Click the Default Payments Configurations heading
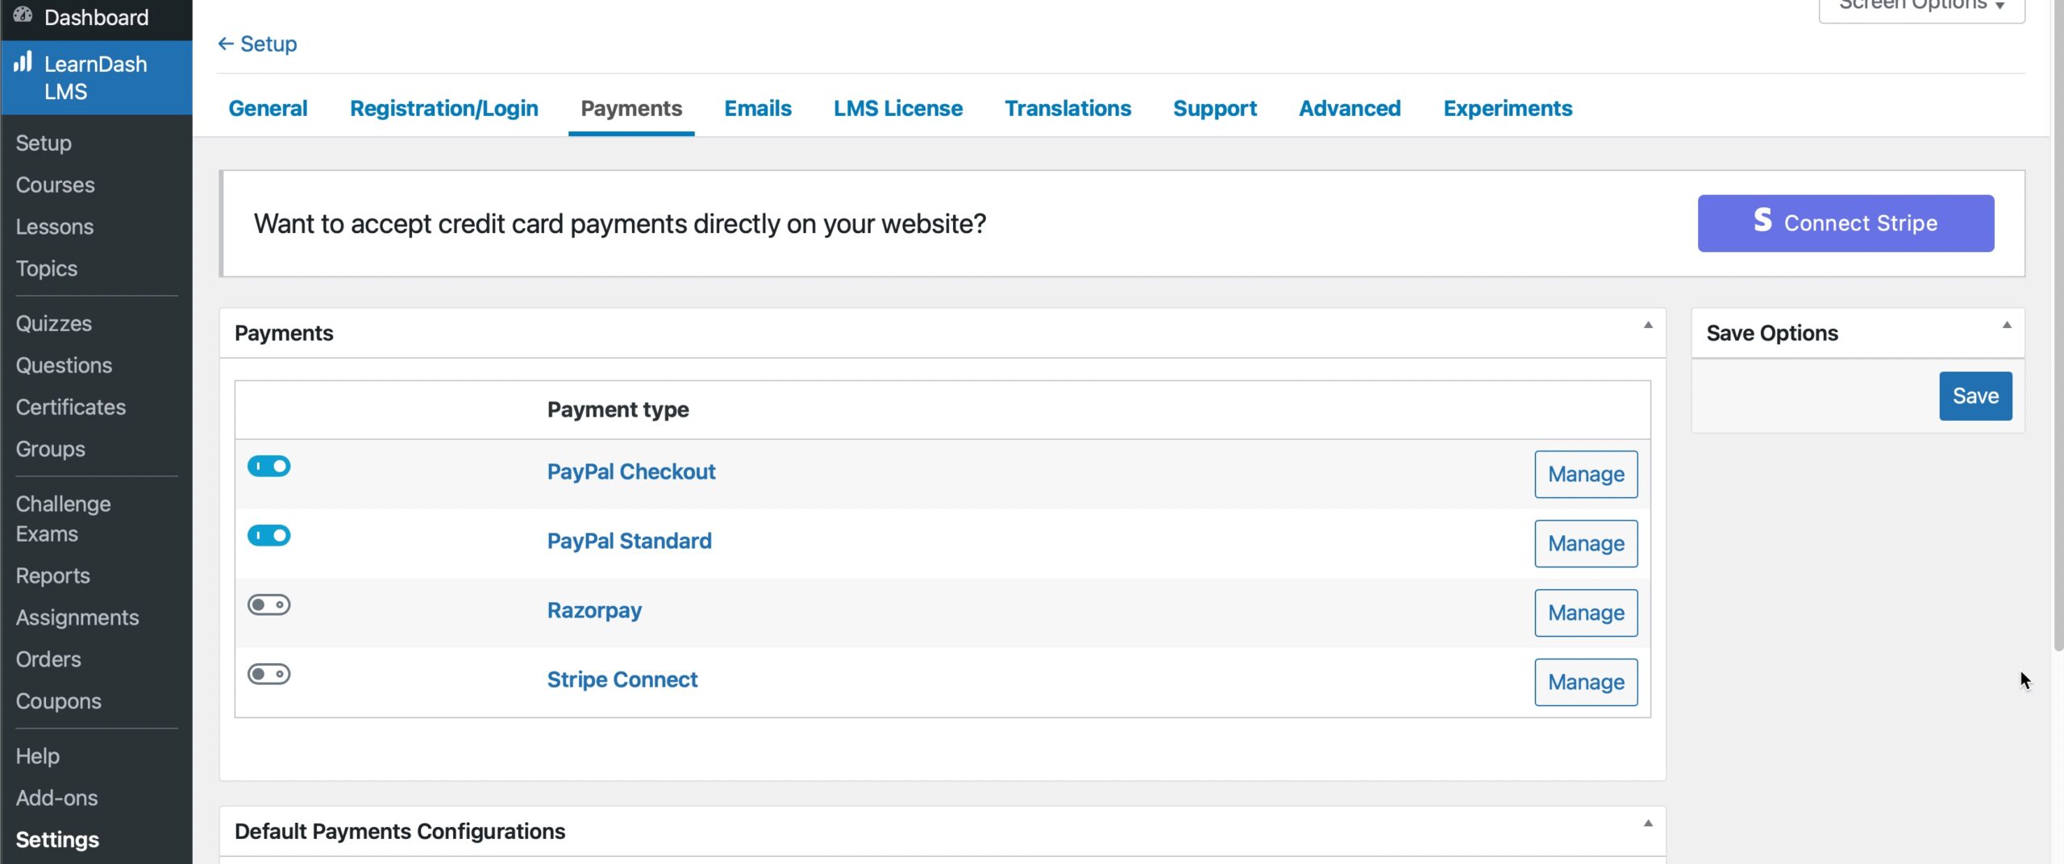The height and width of the screenshot is (864, 2064). tap(400, 831)
